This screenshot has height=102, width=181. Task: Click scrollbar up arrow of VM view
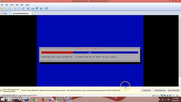pyautogui.click(x=180, y=16)
